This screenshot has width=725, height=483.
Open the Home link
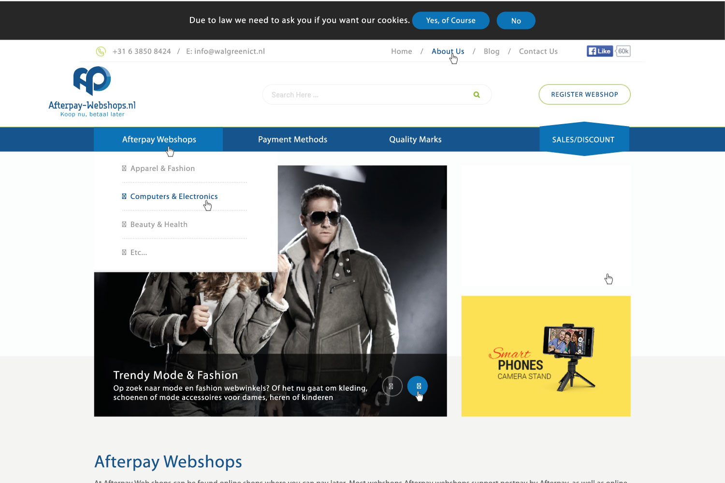coord(402,51)
